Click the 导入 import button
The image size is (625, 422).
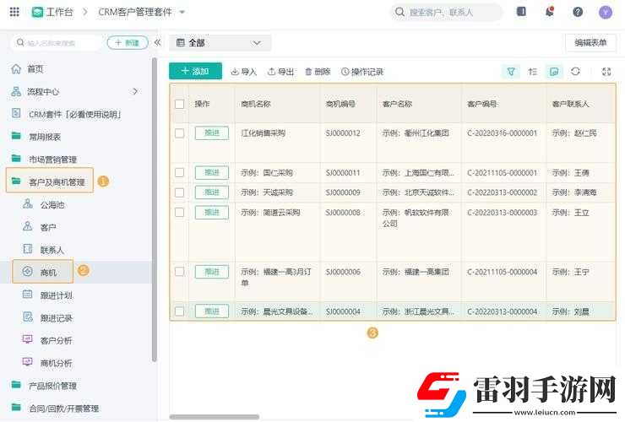pos(243,72)
